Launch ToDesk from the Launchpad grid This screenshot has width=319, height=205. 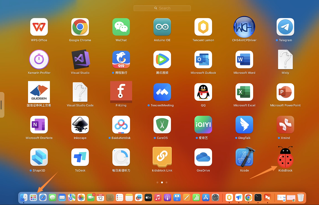click(80, 157)
